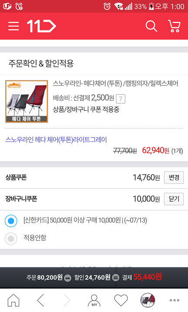This screenshot has height=312, width=188.
Task: Select 적용안함 radio option
Action: 11,239
